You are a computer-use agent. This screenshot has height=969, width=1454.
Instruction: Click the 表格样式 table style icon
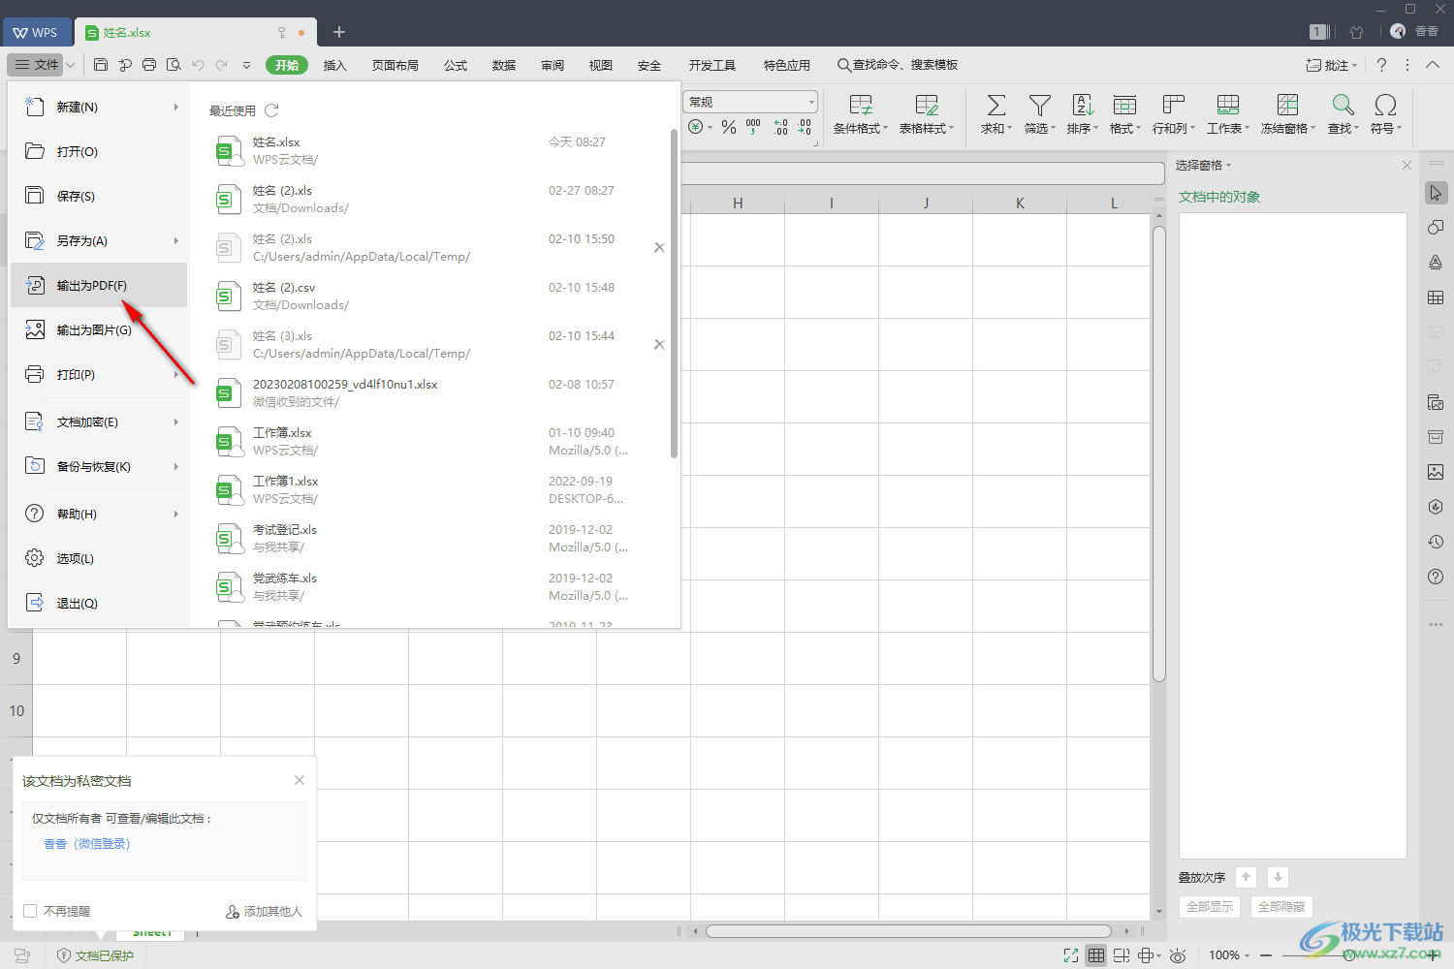(927, 105)
